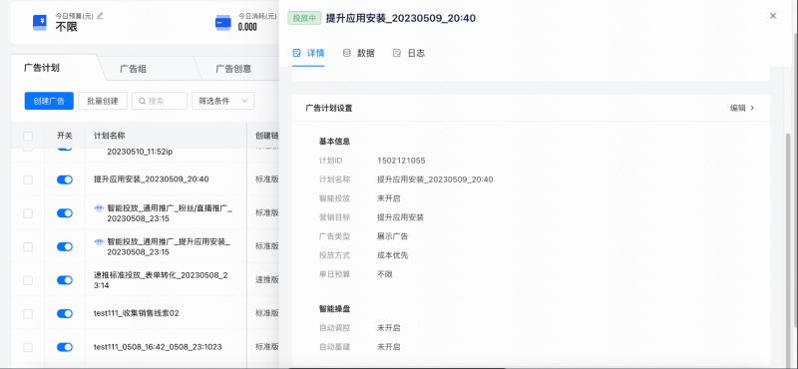The image size is (798, 369).
Task: Click the 详情 tab icon
Action: point(297,53)
